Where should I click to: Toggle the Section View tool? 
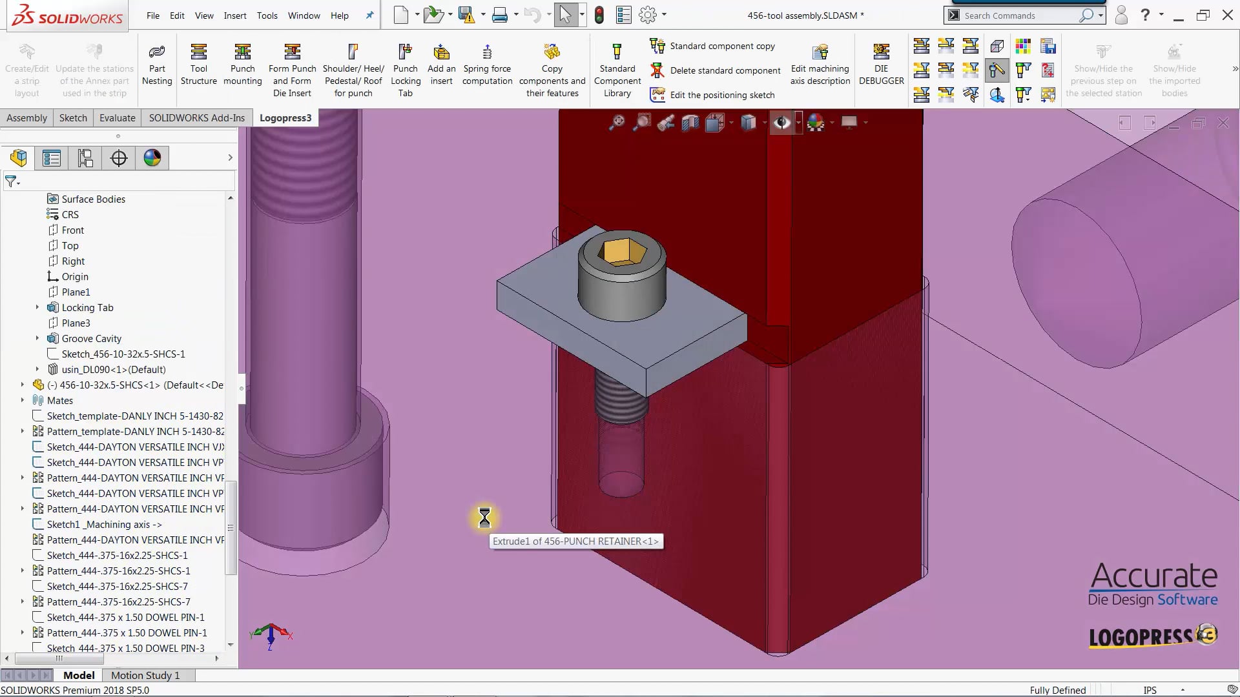tap(690, 123)
